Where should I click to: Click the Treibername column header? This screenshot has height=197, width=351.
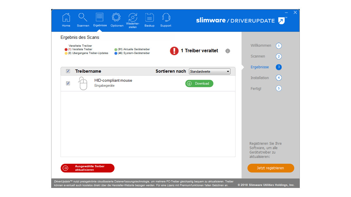[88, 71]
